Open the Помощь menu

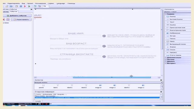71,3
